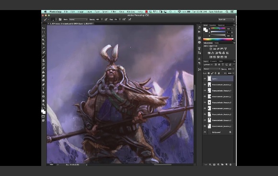Create a new layer from the Layers panel
This screenshot has height=176, width=278.
226,165
